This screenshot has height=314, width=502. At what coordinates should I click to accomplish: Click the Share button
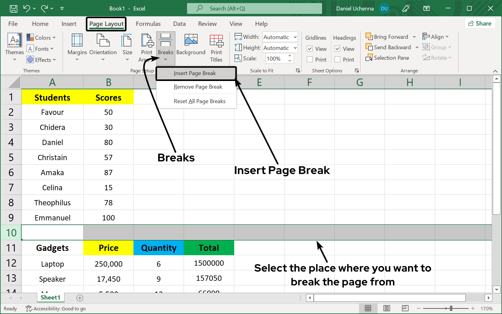[x=480, y=23]
